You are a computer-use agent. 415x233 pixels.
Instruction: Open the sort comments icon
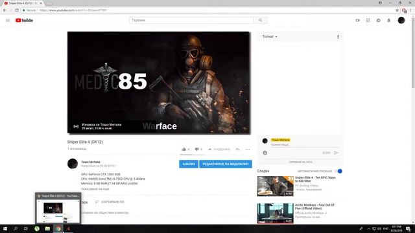pyautogui.click(x=97, y=202)
